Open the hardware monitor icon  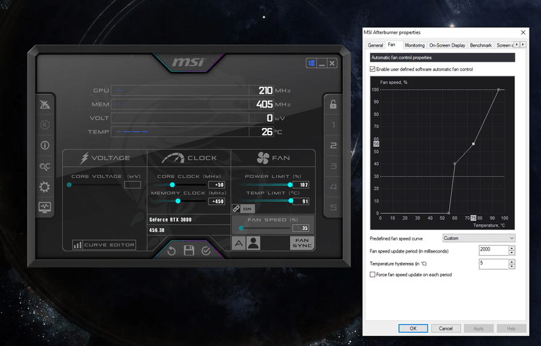tap(45, 207)
